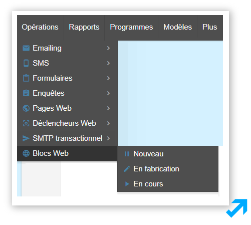Click the Blocs Web globe icon

[x=26, y=153]
